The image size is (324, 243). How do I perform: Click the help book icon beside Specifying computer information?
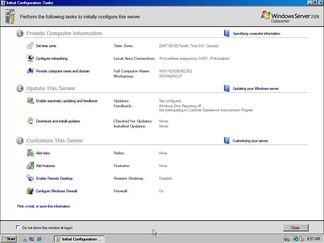(x=227, y=33)
